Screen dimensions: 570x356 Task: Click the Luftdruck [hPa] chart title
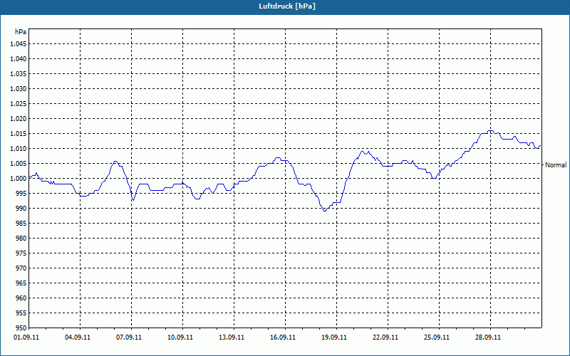pos(287,6)
